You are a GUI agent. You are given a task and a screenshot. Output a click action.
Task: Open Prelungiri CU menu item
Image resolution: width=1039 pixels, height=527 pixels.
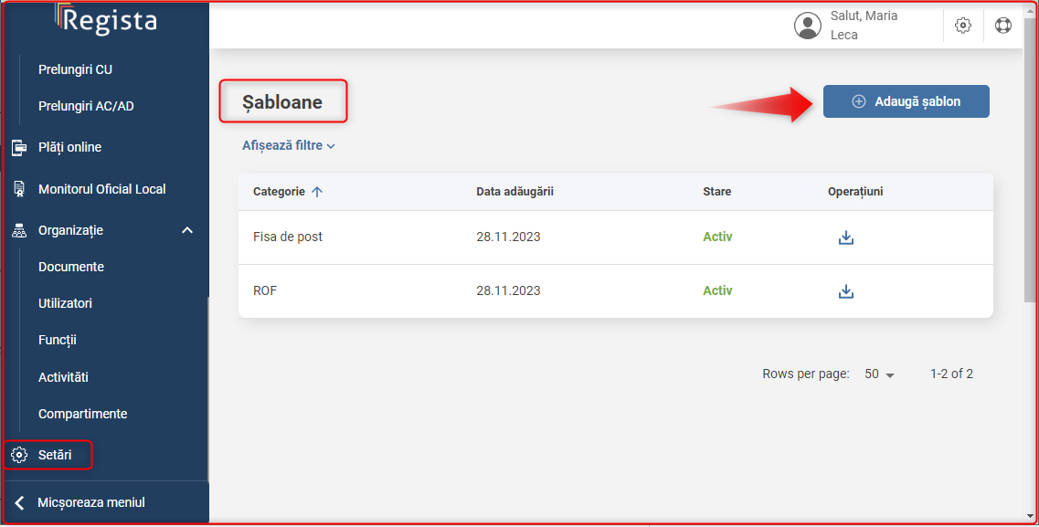(x=76, y=69)
